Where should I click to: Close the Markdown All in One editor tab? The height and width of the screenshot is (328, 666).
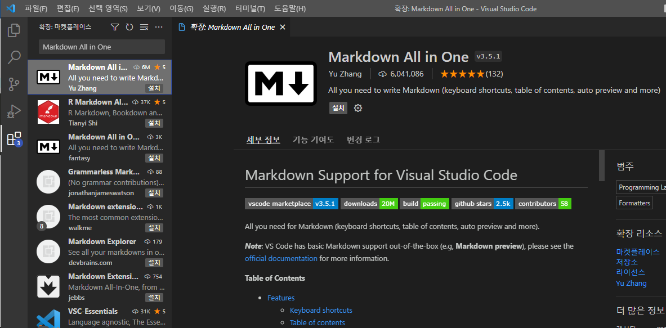[283, 27]
